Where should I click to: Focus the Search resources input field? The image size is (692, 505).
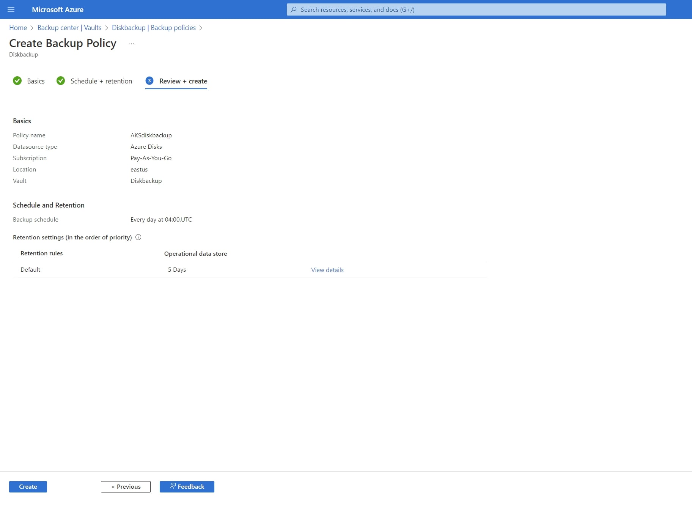[x=476, y=9]
